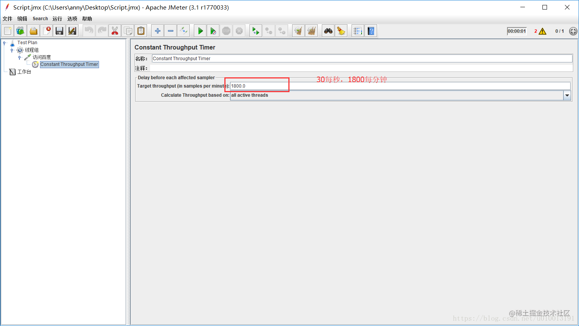The image size is (579, 326).
Task: Click the Undo arrow icon
Action: pos(89,31)
